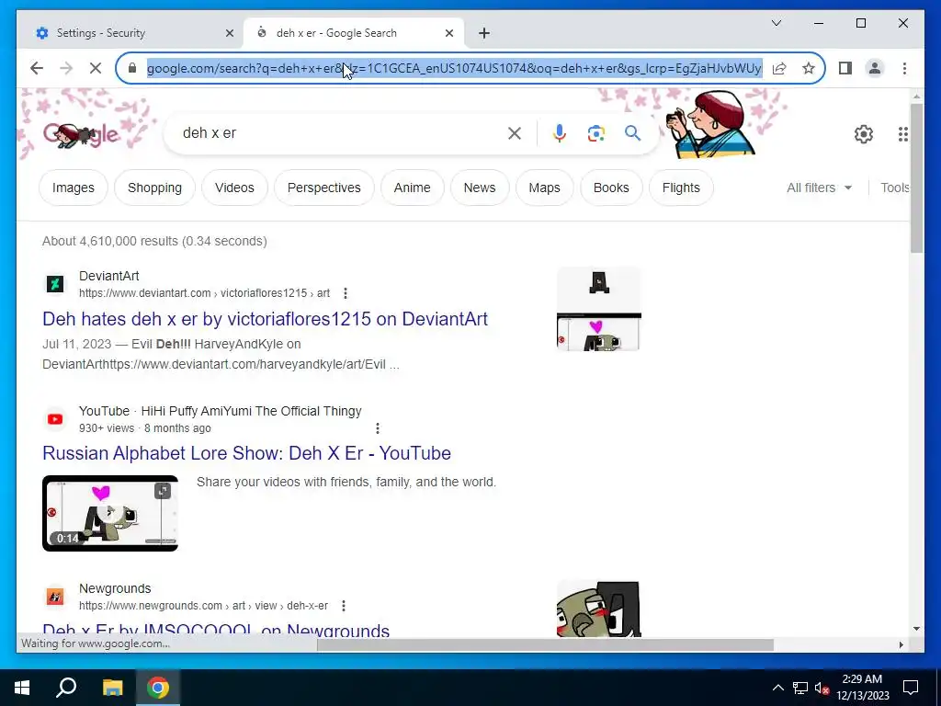Open the DeviantArt result thumbnail image
Image resolution: width=941 pixels, height=706 pixels.
(x=599, y=309)
